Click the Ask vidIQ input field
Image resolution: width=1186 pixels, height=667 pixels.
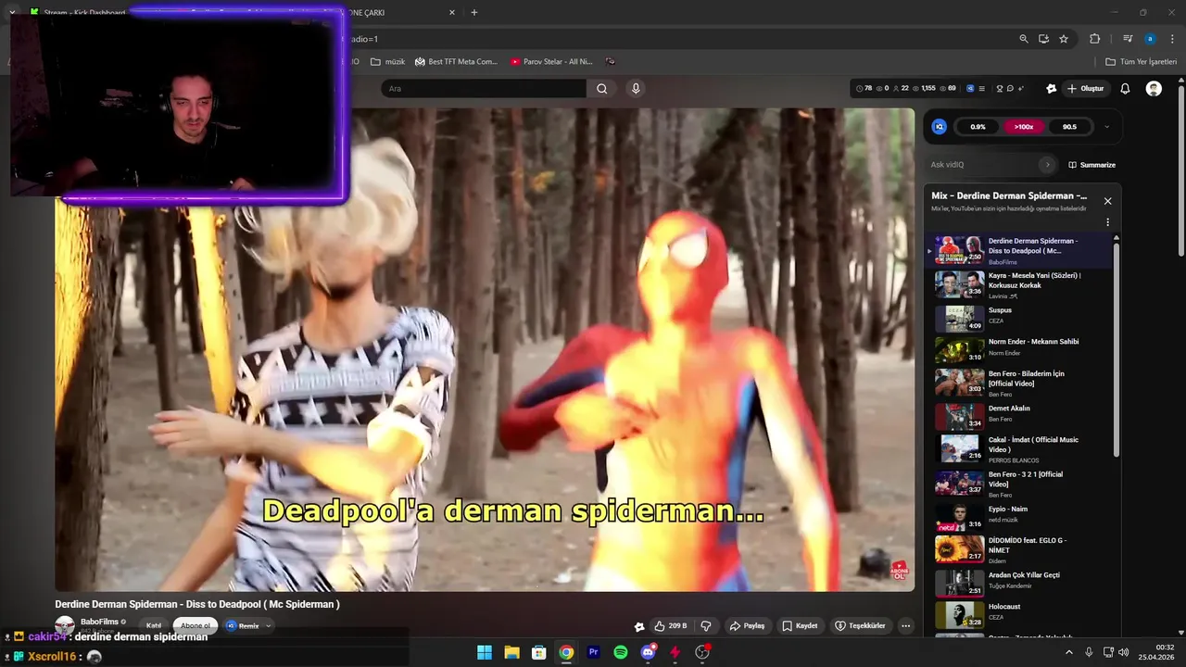coord(982,165)
